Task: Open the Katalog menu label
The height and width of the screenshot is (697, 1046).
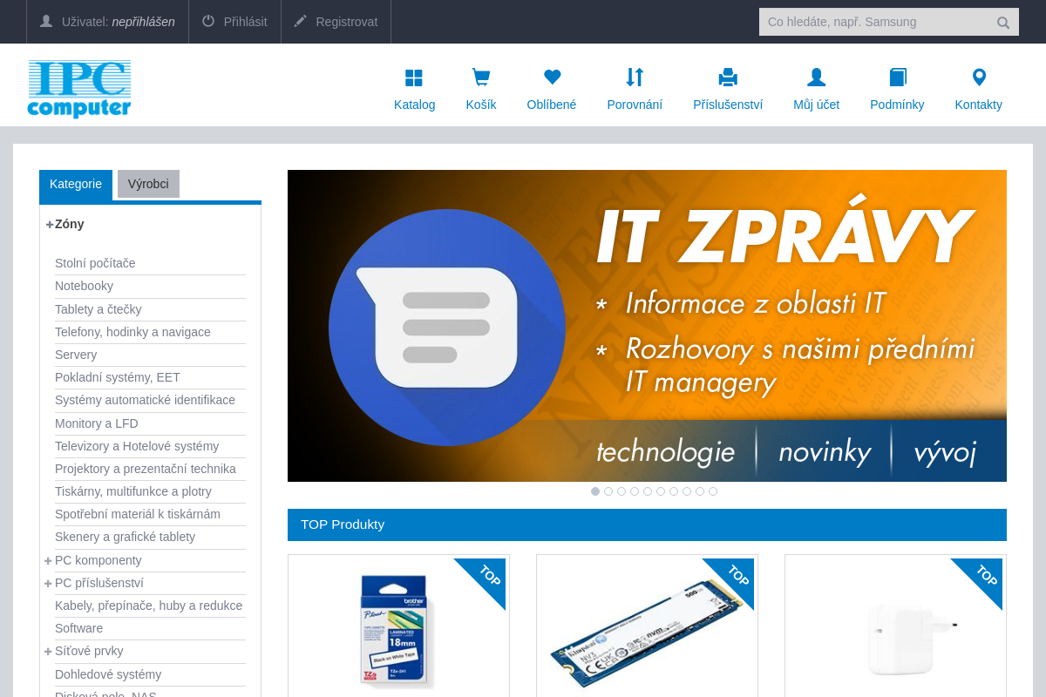Action: click(x=415, y=105)
